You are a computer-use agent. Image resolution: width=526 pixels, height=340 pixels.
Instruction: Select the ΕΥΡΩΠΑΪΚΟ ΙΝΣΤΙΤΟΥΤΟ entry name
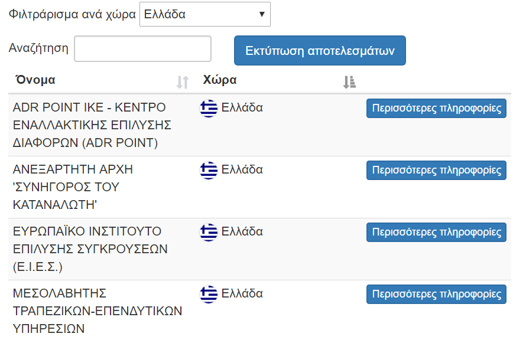click(x=90, y=249)
